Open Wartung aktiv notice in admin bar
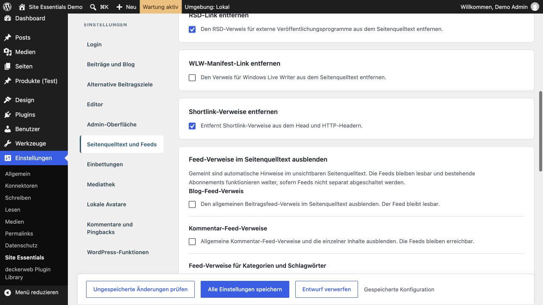This screenshot has height=305, width=543. point(161,7)
